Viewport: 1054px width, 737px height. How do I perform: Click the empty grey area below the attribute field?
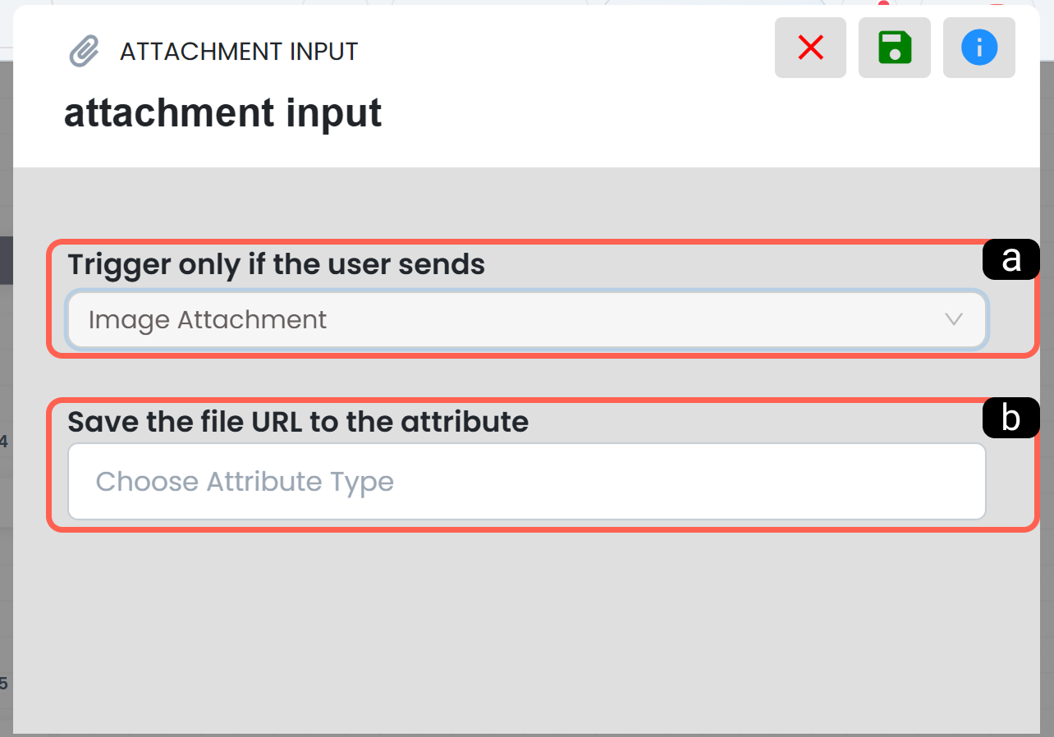click(x=527, y=632)
